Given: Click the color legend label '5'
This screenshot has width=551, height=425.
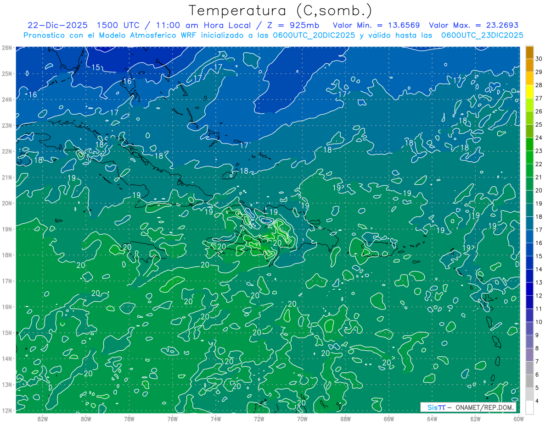Looking at the screenshot, I should tap(538, 387).
